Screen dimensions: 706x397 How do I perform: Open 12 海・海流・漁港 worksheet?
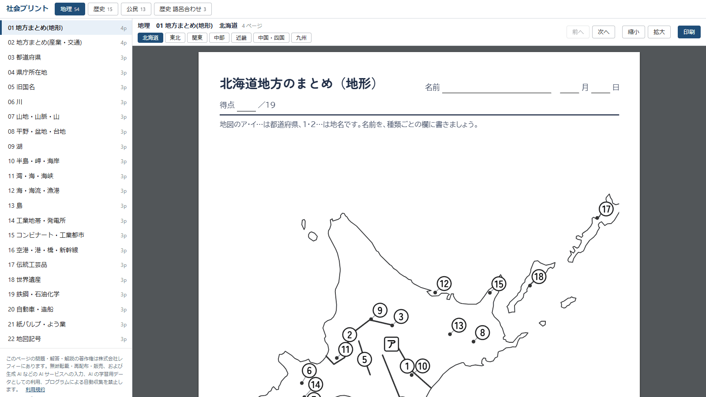pos(66,191)
